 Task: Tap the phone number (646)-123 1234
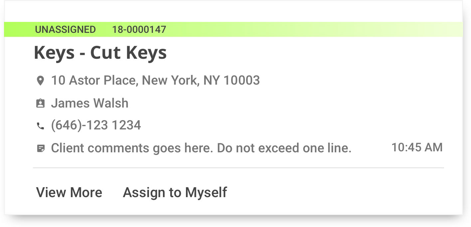pos(96,125)
